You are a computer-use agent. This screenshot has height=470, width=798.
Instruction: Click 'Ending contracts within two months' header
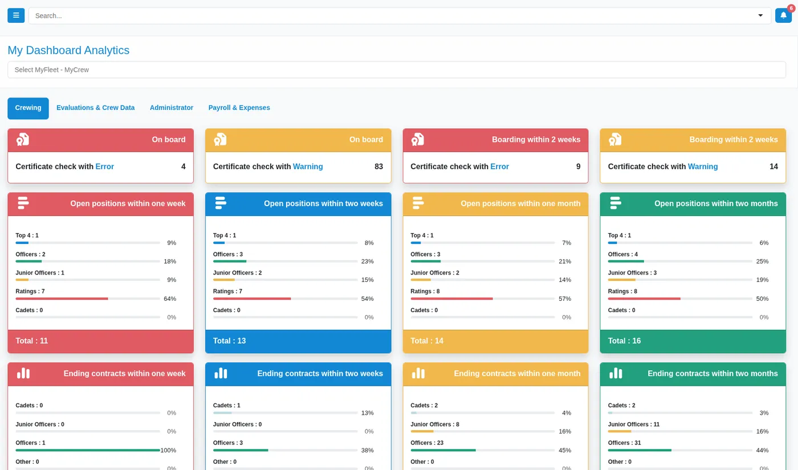(712, 374)
